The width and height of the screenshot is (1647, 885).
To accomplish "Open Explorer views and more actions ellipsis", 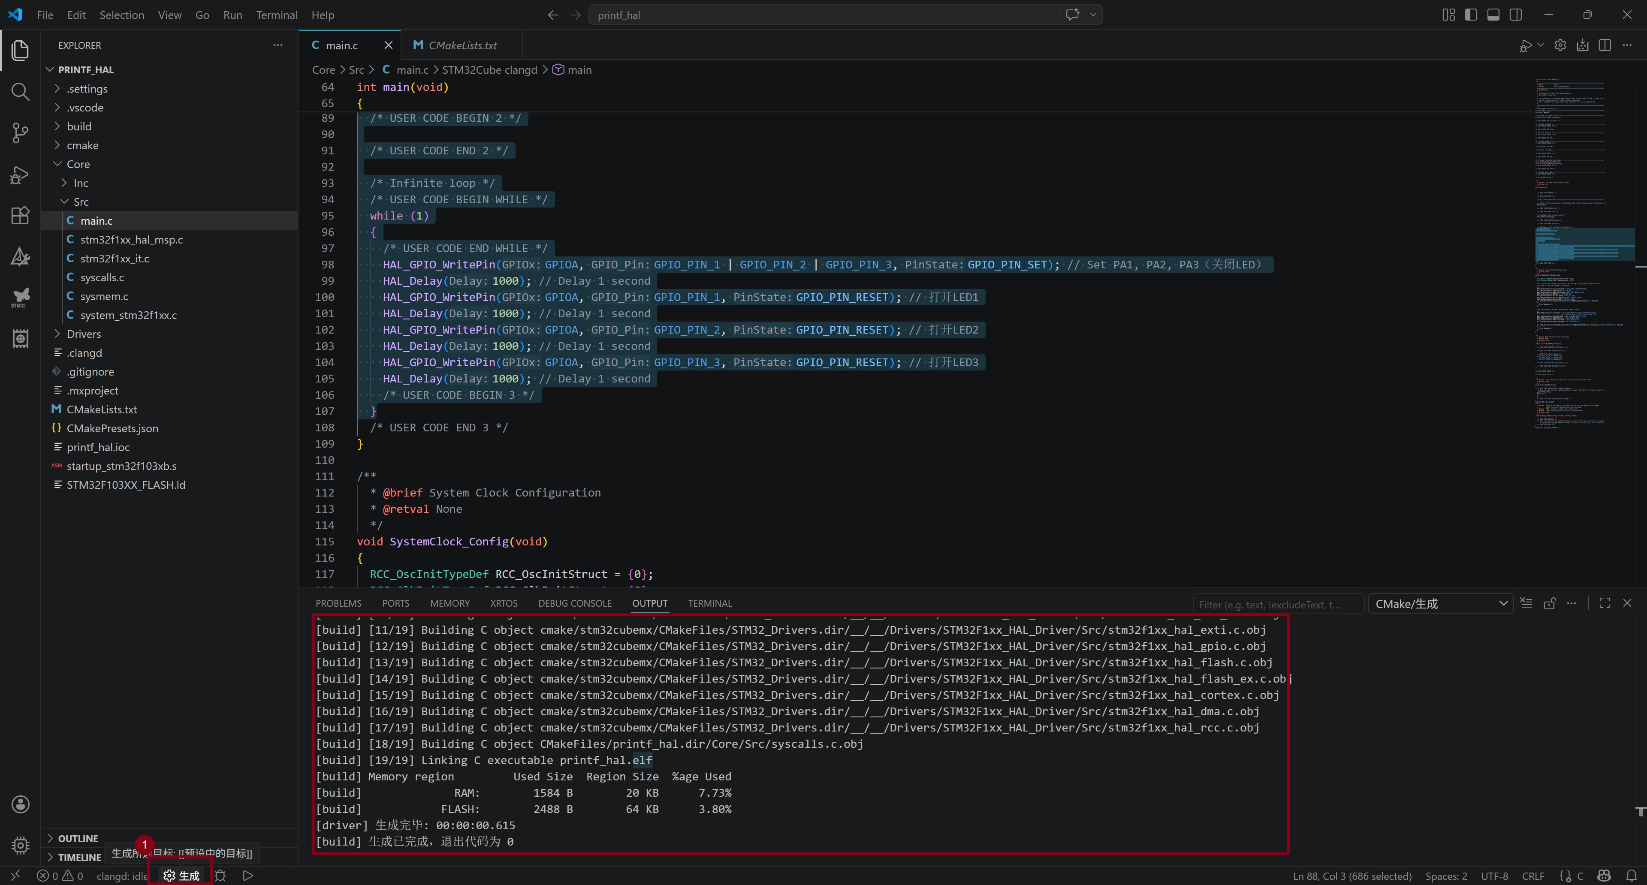I will (x=278, y=45).
